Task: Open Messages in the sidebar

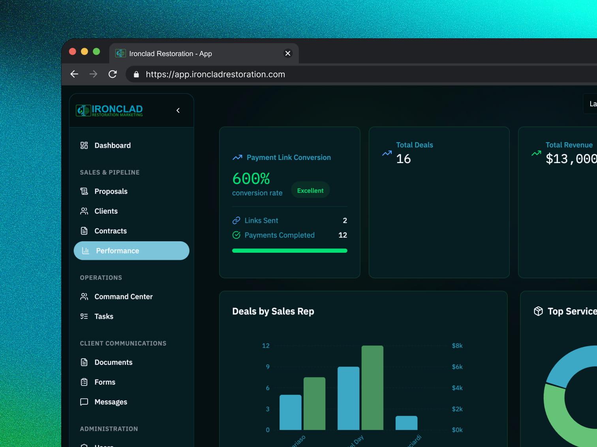Action: (131, 402)
